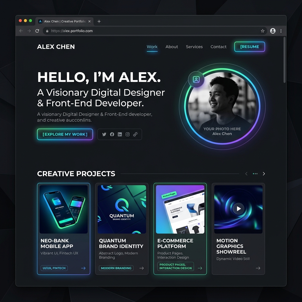Click the carousel three-dot indicator
The width and height of the screenshot is (302, 302).
[255, 174]
